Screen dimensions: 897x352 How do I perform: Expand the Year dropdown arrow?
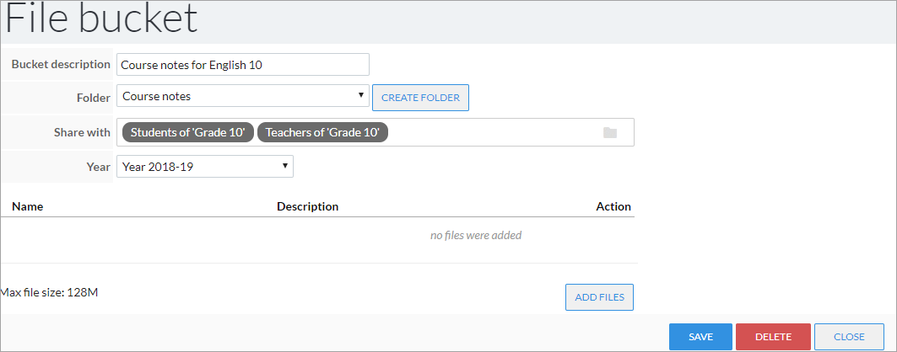tap(285, 166)
